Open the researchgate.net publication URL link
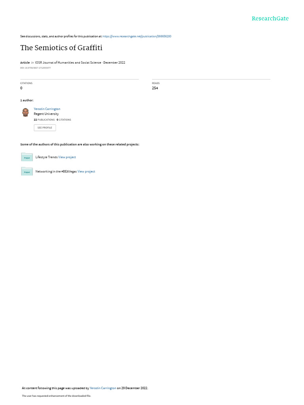The width and height of the screenshot is (304, 405). coord(137,36)
